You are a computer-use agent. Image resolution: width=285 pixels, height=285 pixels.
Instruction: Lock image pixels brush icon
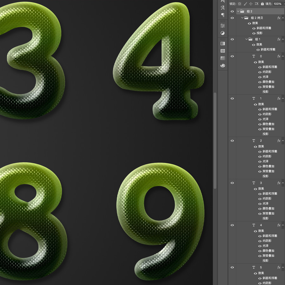pyautogui.click(x=245, y=4)
